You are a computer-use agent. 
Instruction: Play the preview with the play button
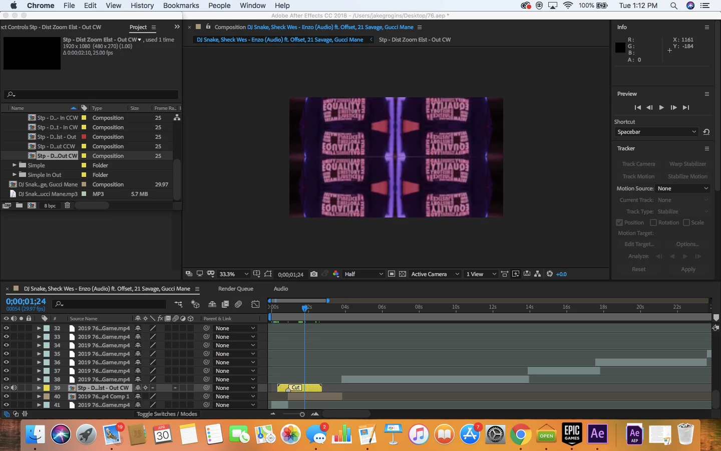661,107
